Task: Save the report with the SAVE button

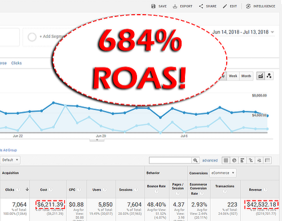Action: [x=159, y=6]
